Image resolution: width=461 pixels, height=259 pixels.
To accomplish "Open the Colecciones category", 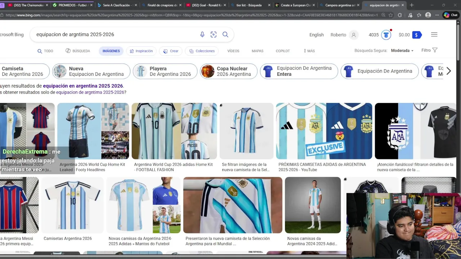I will coord(202,51).
